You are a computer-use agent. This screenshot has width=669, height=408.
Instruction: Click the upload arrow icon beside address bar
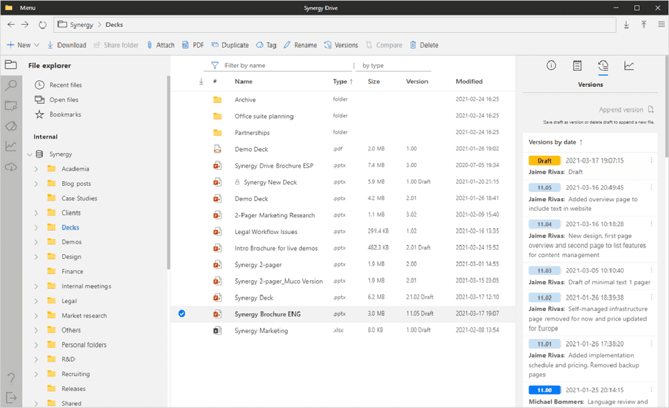coord(644,25)
